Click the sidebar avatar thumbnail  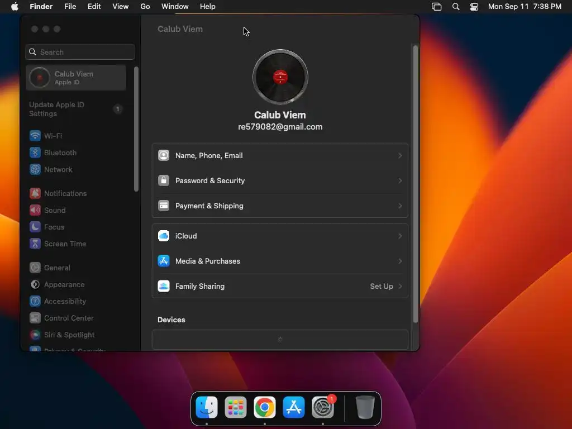[40, 78]
